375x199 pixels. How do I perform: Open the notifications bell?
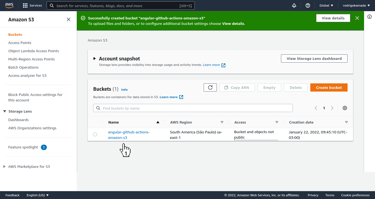(x=294, y=5)
